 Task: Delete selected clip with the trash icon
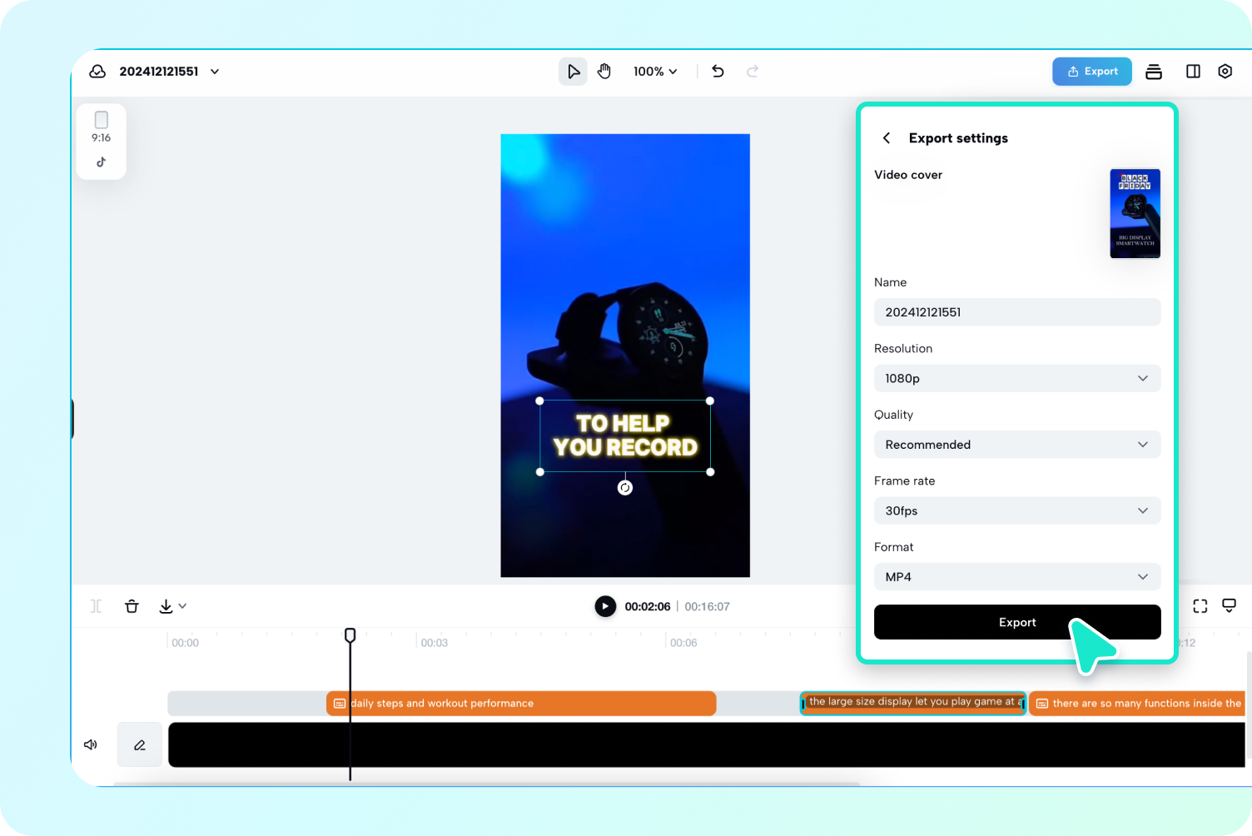(132, 605)
